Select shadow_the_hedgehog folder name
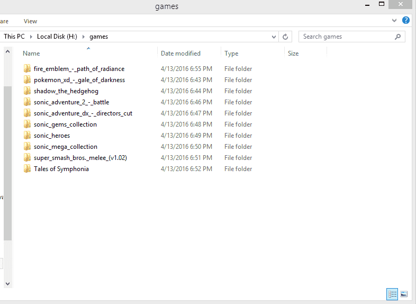The width and height of the screenshot is (416, 304). coord(66,91)
